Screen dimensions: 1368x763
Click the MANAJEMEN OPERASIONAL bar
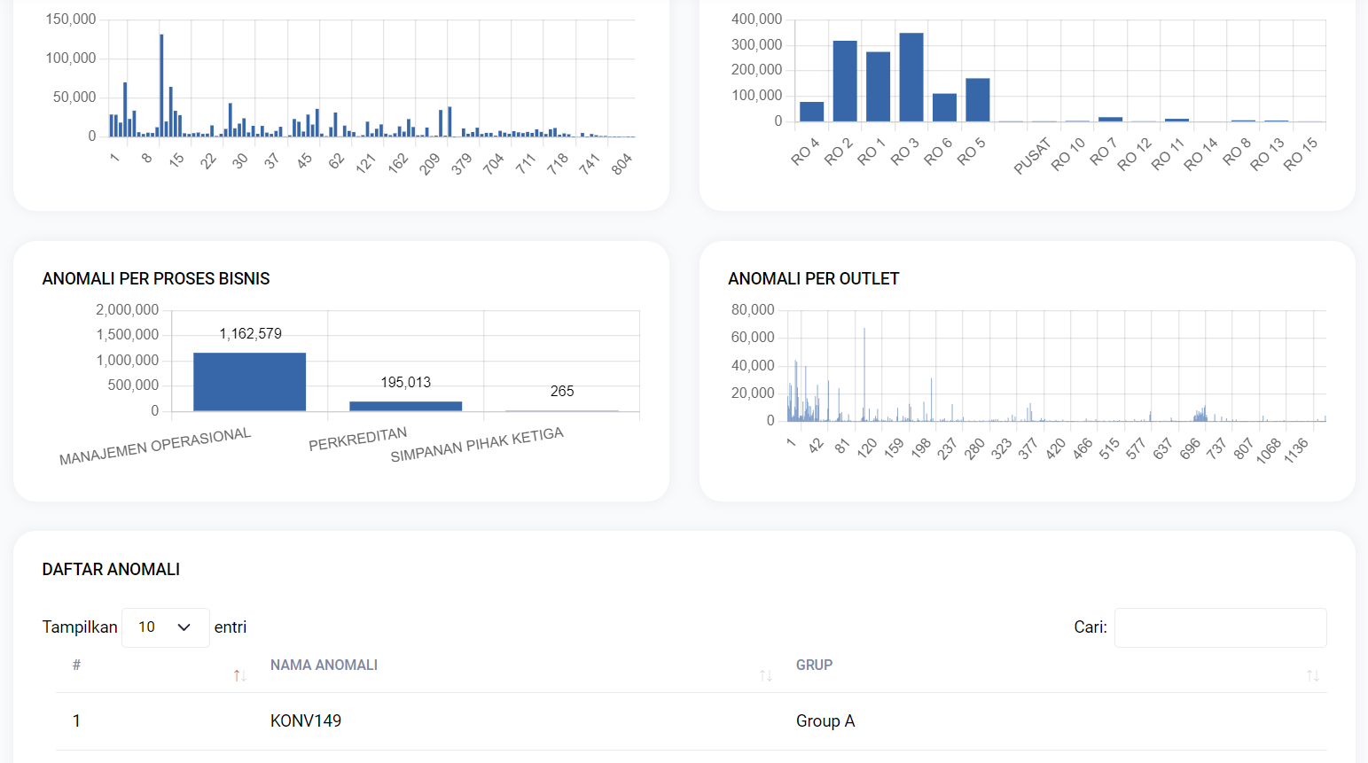point(249,382)
